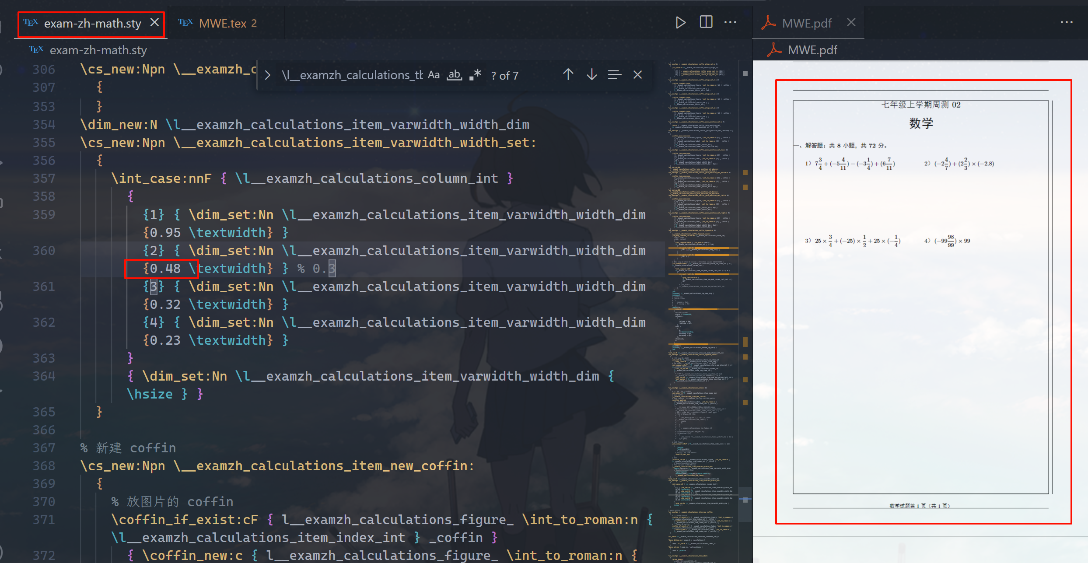Click \dim_new:N on line 354

119,125
